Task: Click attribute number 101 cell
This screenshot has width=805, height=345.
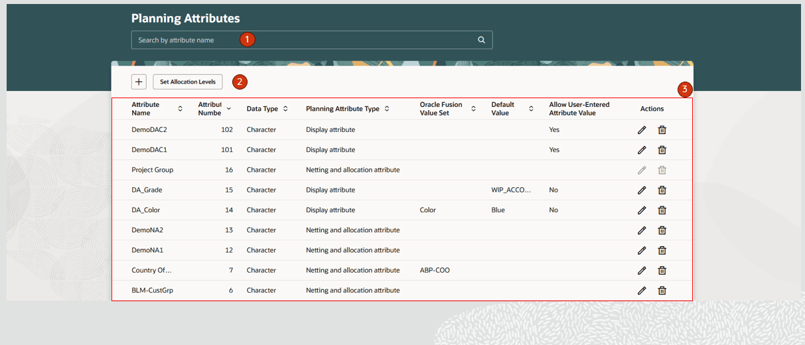Action: (x=227, y=150)
